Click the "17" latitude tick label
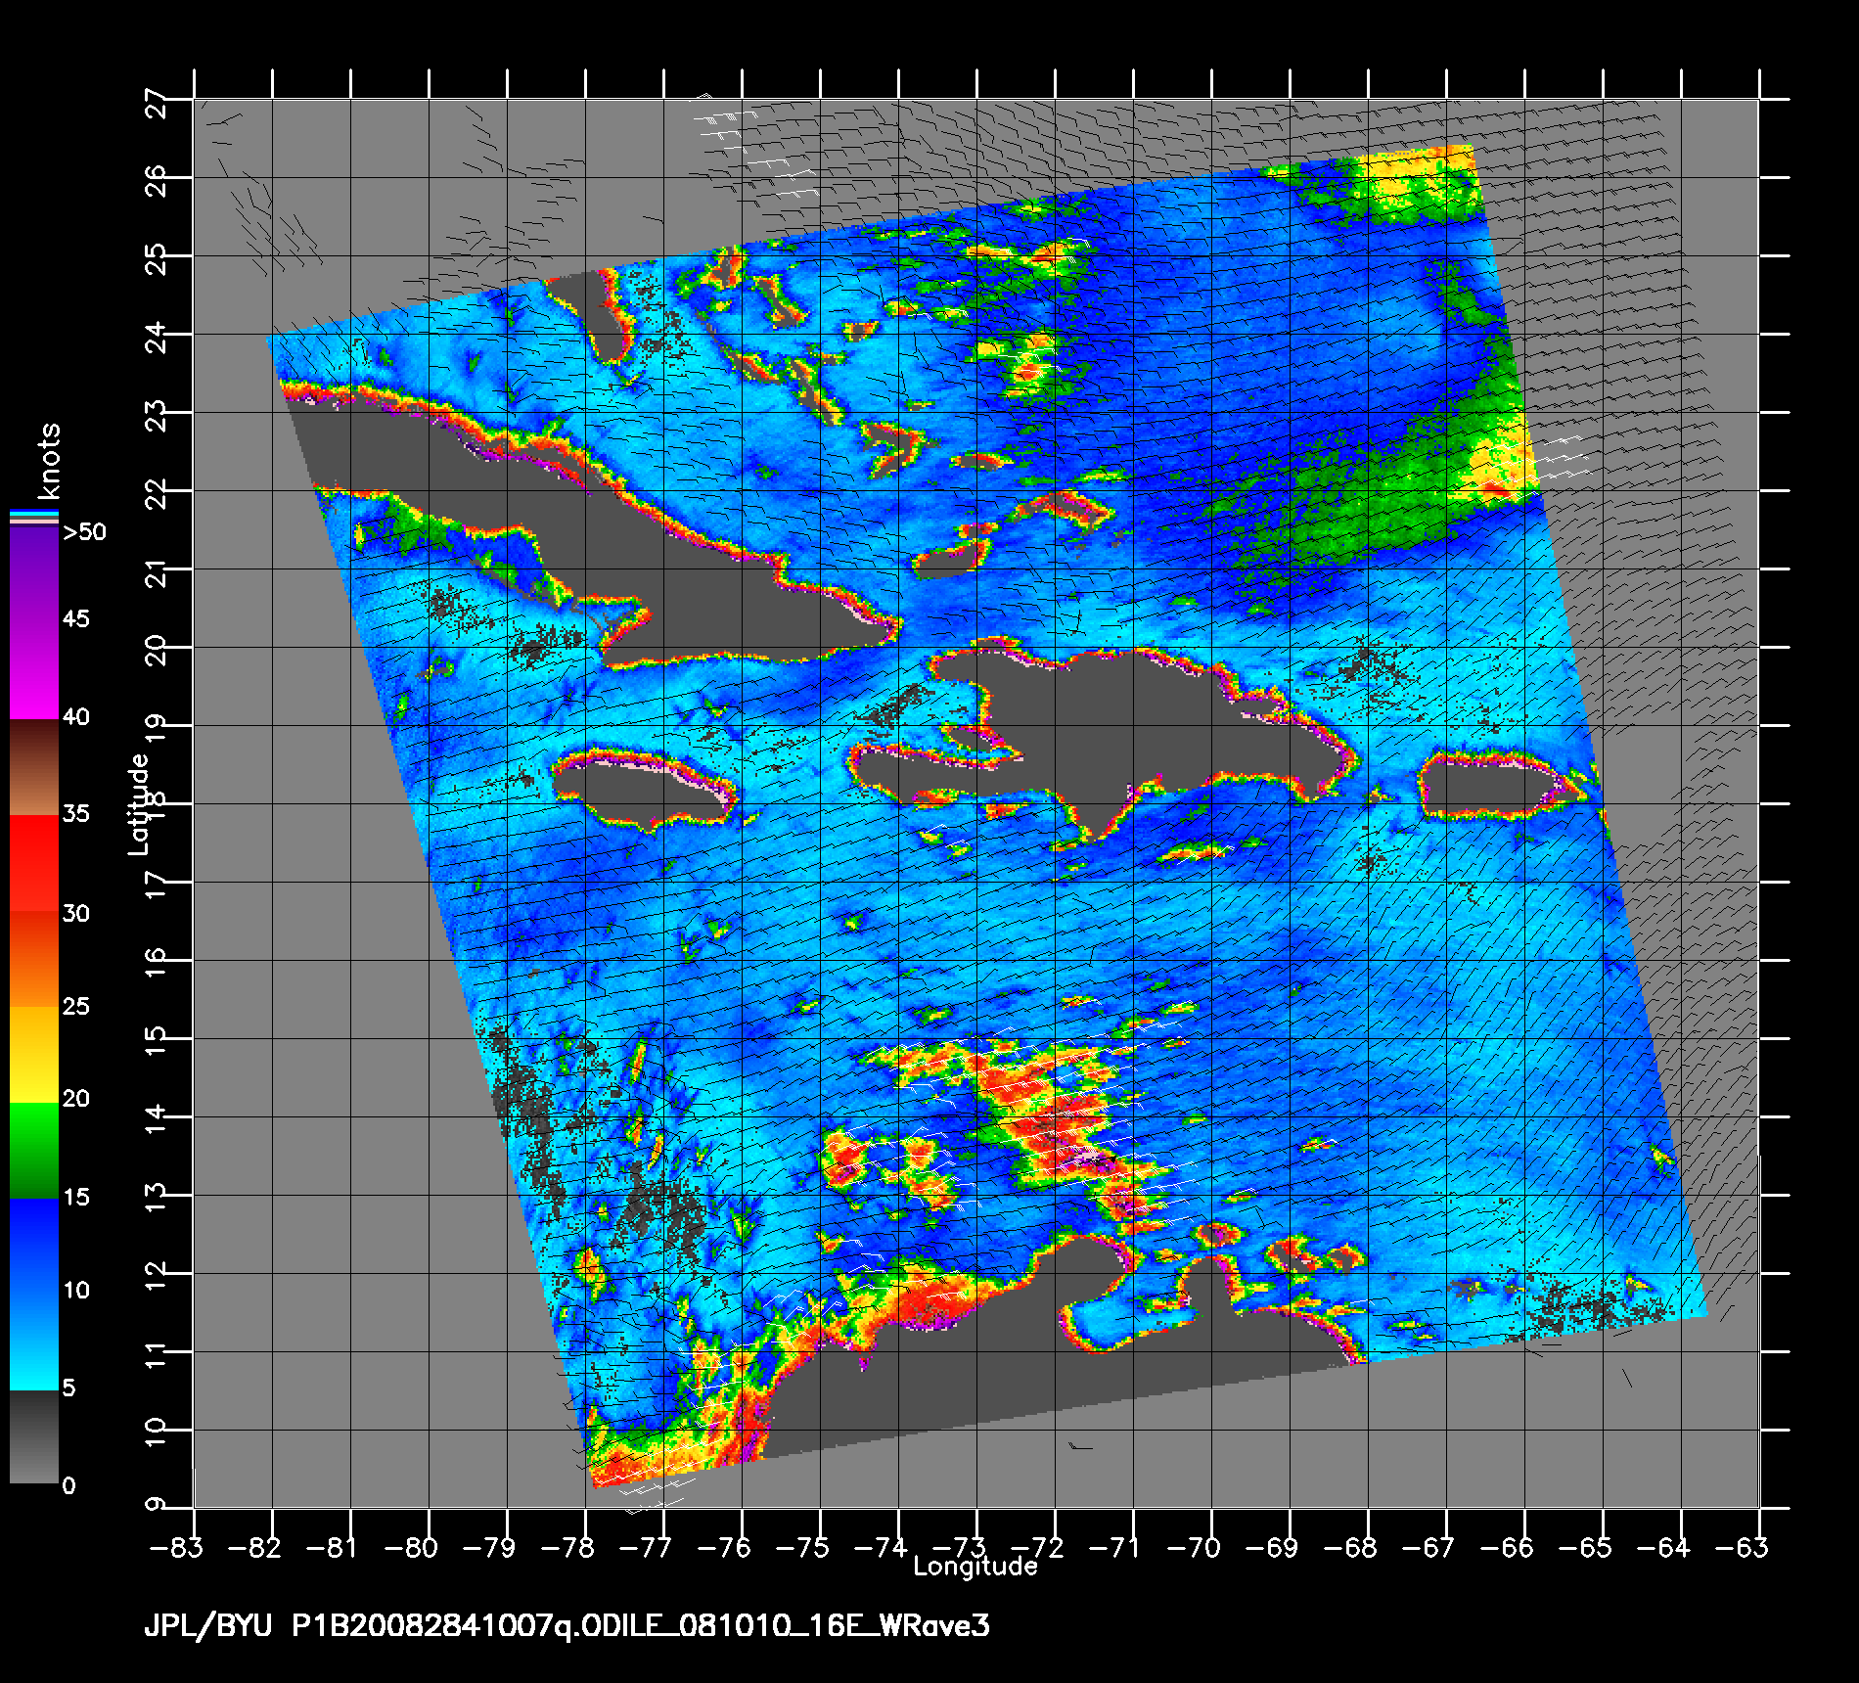Viewport: 1859px width, 1683px height. [158, 885]
